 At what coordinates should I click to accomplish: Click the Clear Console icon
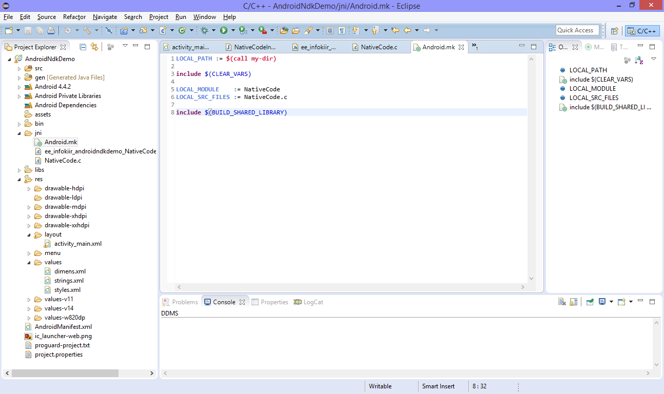pos(562,302)
